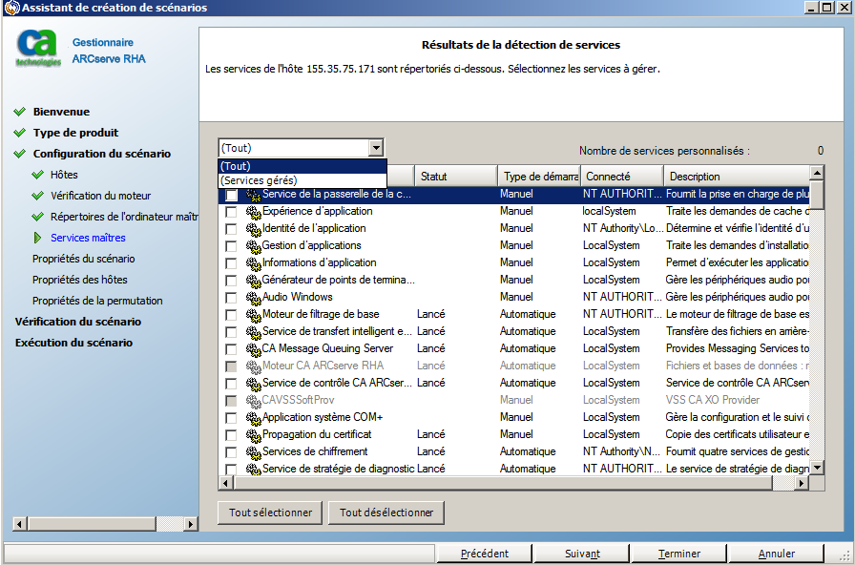
Task: Click the green arrow icon beside Services maîtres
Action: pyautogui.click(x=38, y=238)
